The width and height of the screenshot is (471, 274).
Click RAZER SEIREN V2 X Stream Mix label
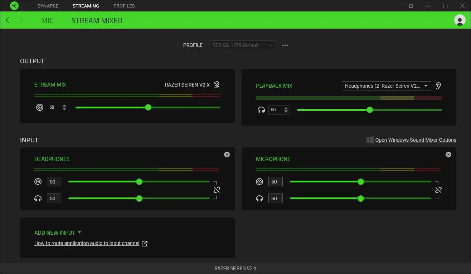(x=187, y=85)
